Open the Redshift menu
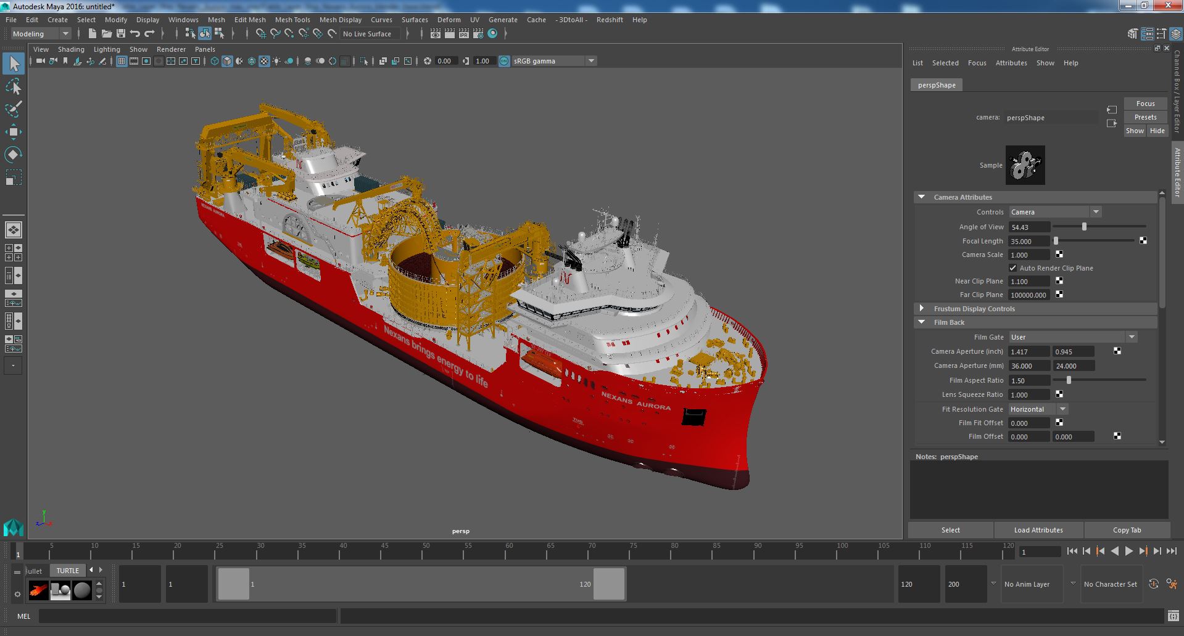This screenshot has width=1184, height=636. [x=609, y=20]
